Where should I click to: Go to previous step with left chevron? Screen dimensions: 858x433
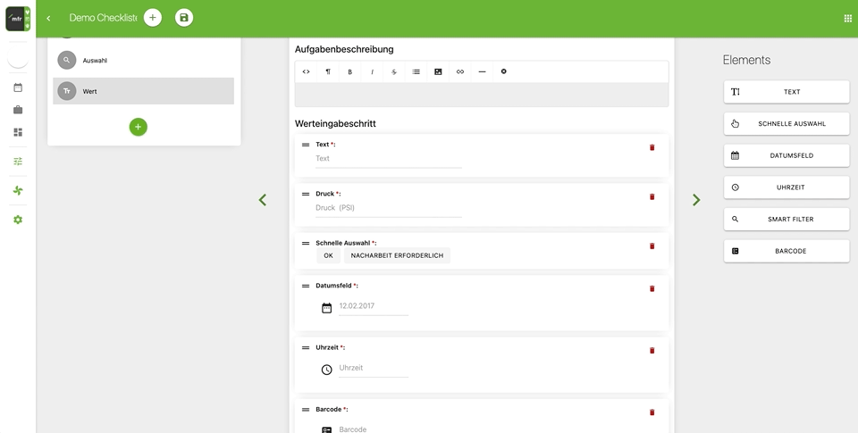(263, 200)
